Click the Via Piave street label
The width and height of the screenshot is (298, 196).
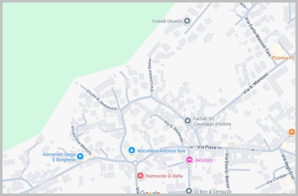coord(207,147)
